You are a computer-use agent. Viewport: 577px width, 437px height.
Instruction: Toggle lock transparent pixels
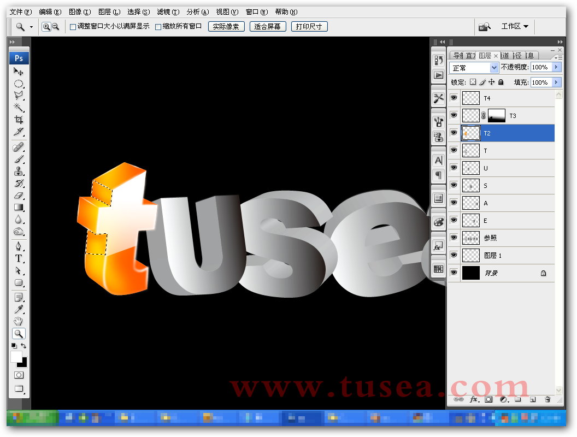coord(473,82)
